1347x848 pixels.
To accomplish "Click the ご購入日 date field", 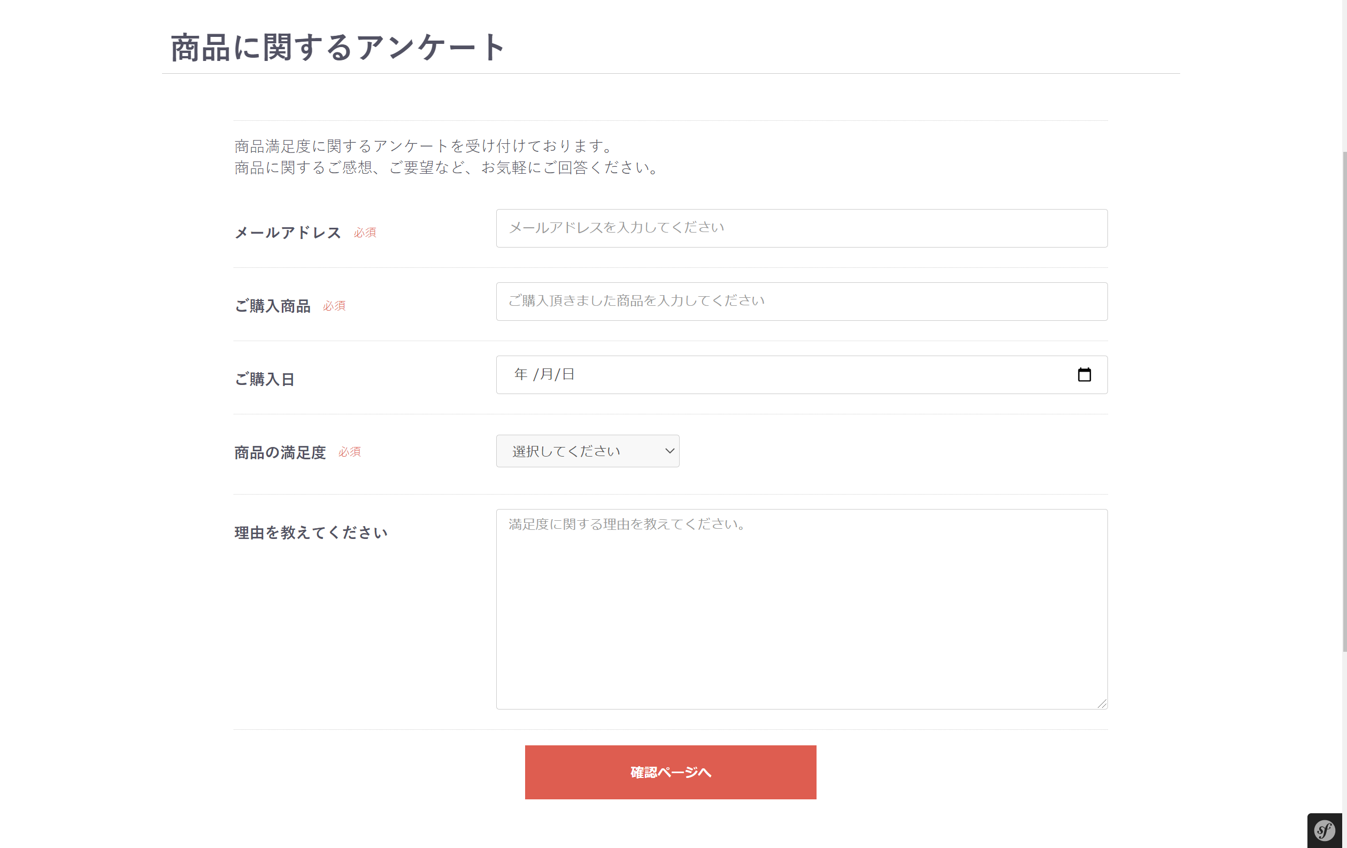I will (802, 375).
